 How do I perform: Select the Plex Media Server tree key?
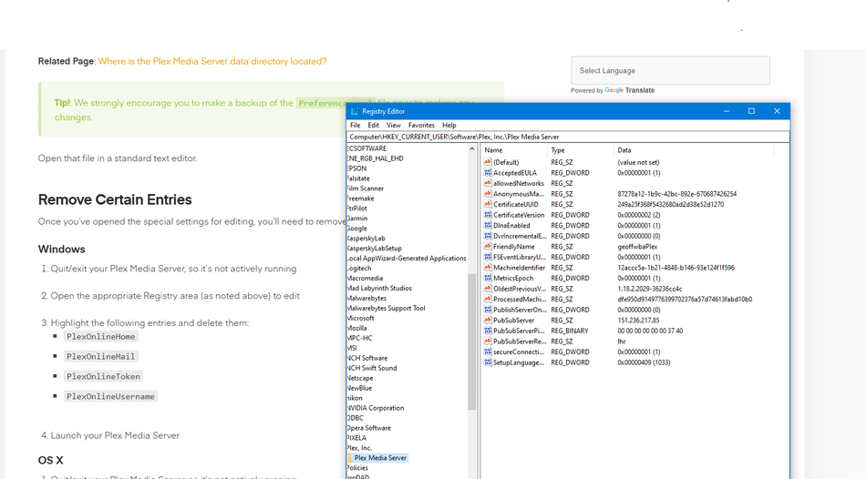(380, 458)
